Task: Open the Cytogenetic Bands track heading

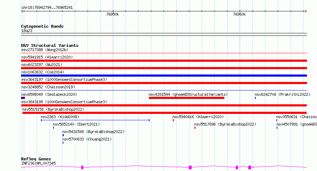Action: [x=42, y=26]
